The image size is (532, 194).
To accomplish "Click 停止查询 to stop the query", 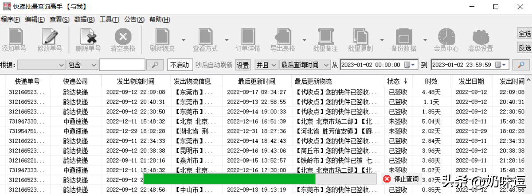I will pos(406,179).
